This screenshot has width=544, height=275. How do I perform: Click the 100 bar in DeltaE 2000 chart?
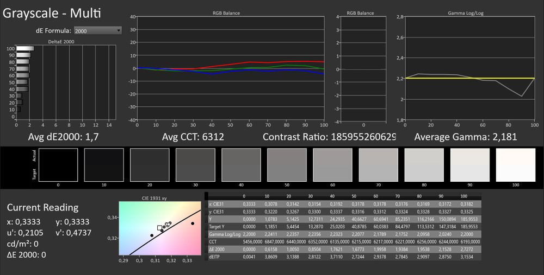(x=25, y=49)
